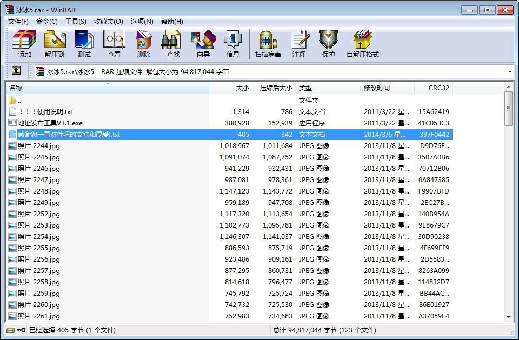
Task: Go up one folder level button
Action: 16,70
